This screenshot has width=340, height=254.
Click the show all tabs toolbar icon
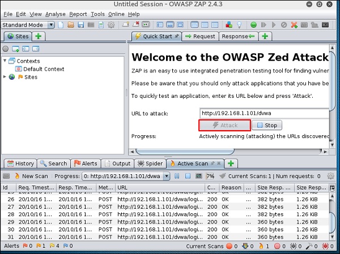click(x=126, y=24)
